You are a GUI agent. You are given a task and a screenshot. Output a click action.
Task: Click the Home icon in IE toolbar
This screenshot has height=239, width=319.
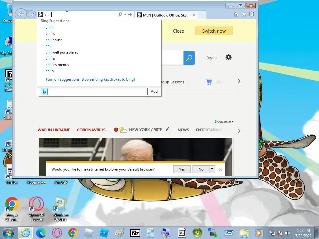pos(236,14)
